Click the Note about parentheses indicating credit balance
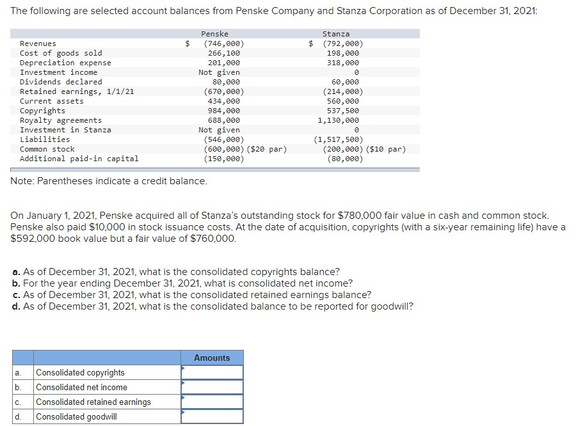This screenshot has height=426, width=576. [109, 181]
